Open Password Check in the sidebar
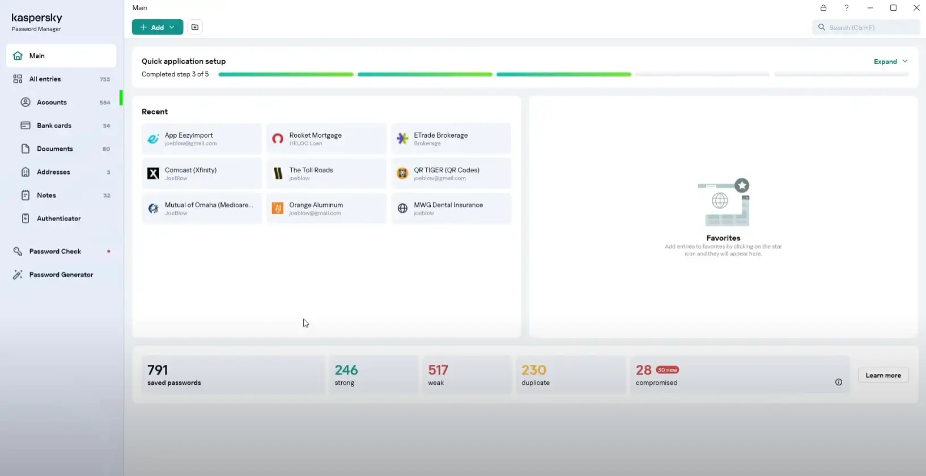This screenshot has width=926, height=476. point(55,252)
